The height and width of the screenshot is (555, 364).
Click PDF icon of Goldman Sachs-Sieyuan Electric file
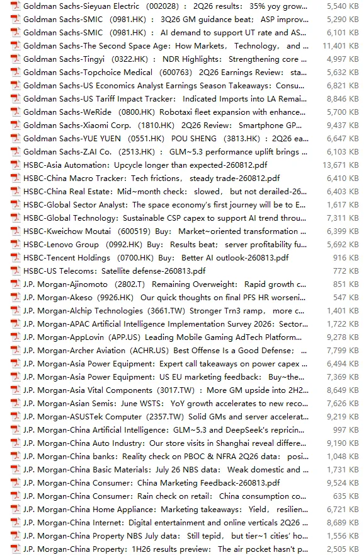(16, 6)
